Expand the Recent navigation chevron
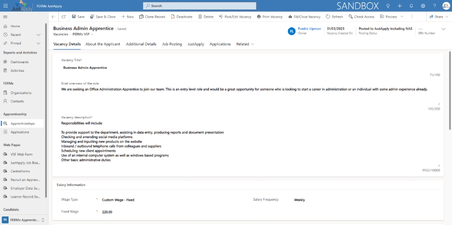The image size is (452, 225). [x=39, y=35]
